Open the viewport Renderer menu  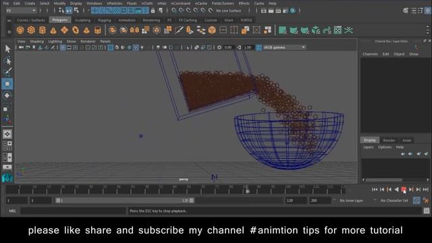click(x=88, y=41)
